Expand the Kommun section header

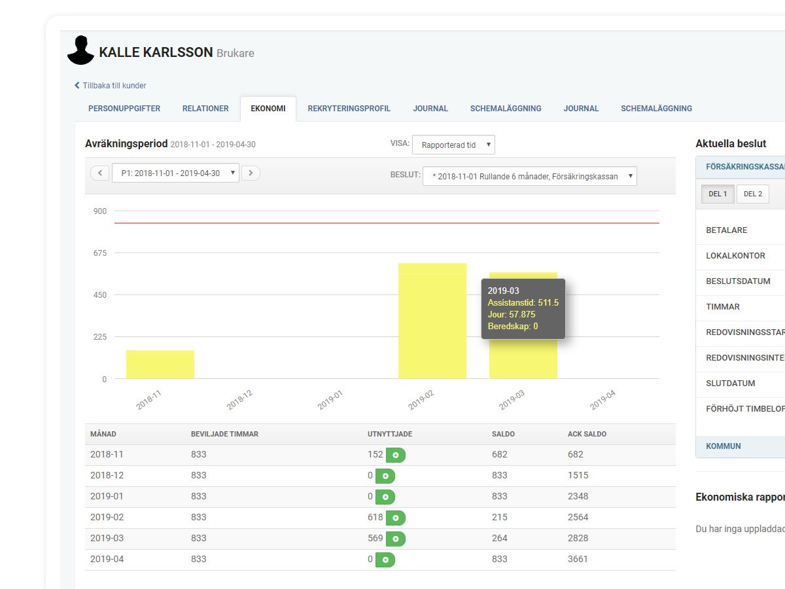tap(724, 446)
